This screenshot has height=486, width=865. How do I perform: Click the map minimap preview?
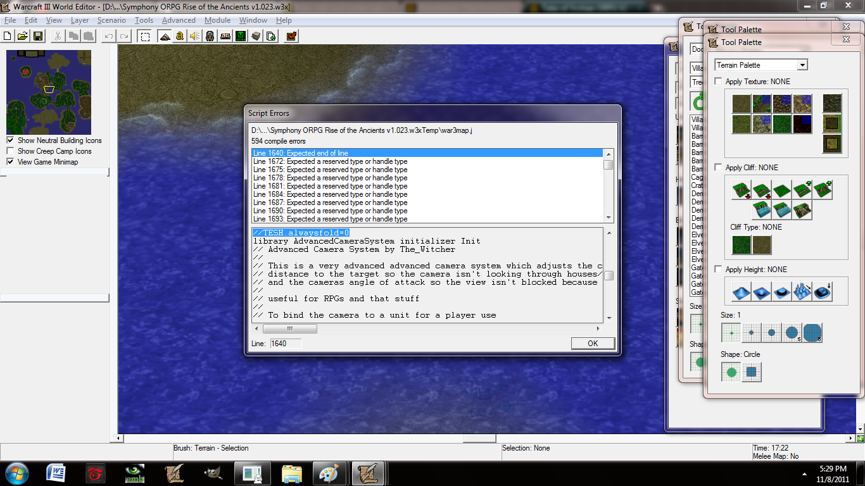[x=49, y=92]
